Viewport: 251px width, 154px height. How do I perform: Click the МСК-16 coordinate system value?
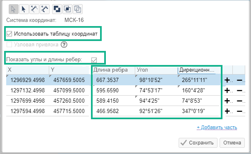(x=74, y=20)
